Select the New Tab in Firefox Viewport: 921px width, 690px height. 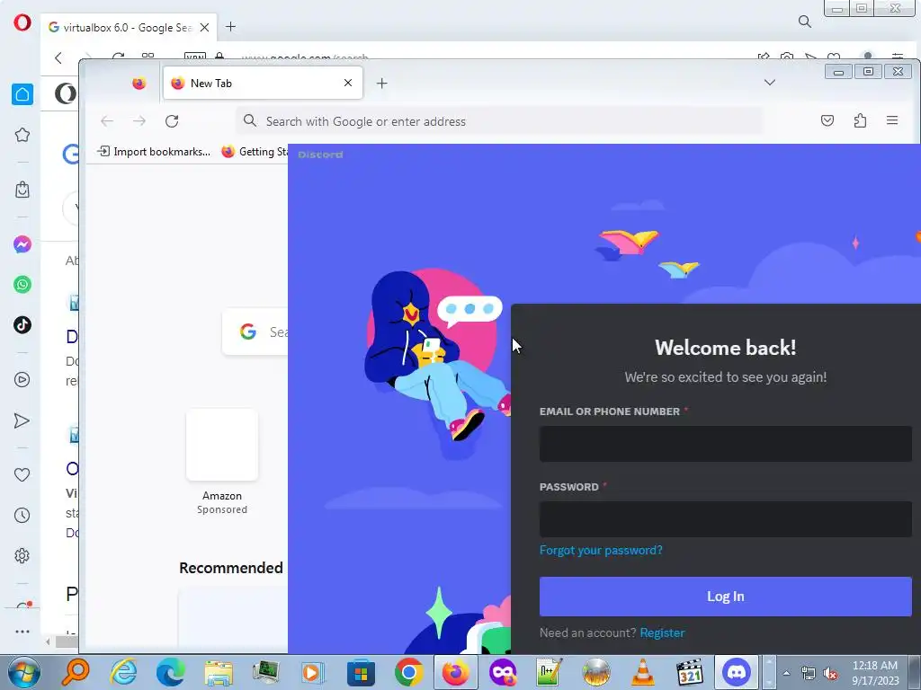[x=263, y=84]
